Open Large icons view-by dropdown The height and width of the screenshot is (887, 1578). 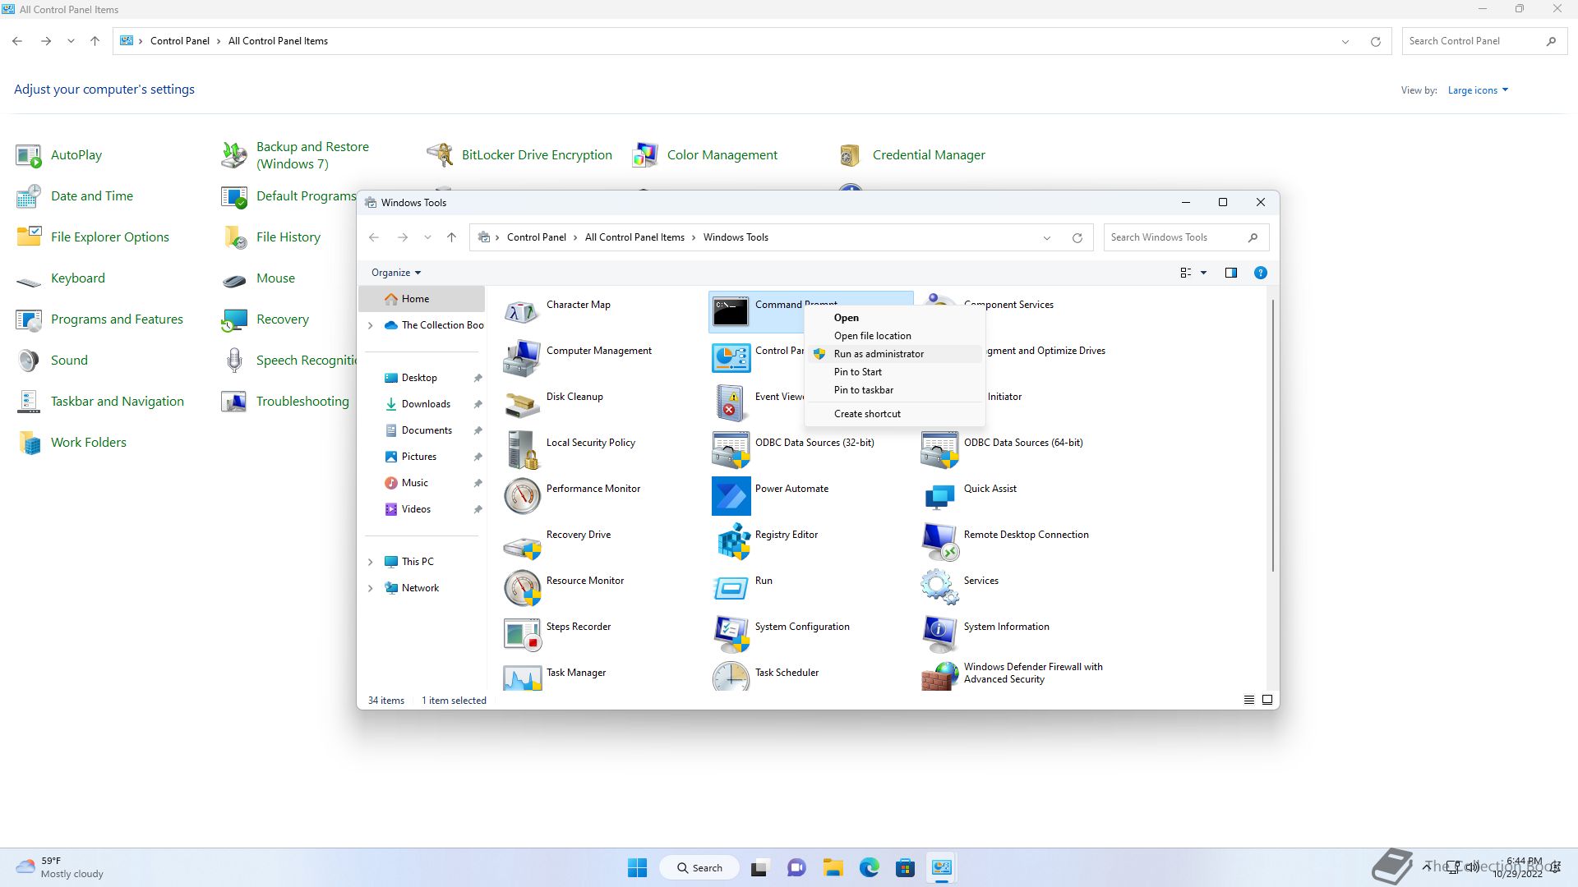coord(1478,90)
